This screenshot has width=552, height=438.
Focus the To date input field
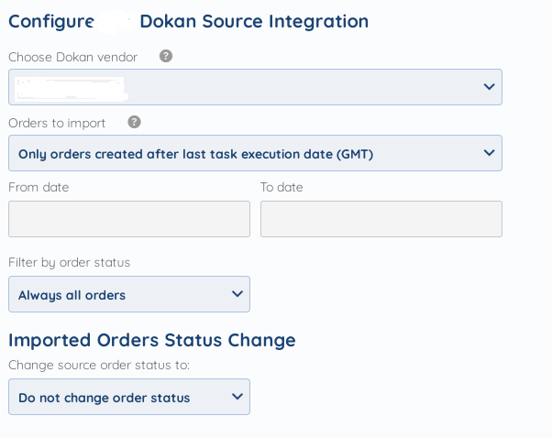point(381,219)
